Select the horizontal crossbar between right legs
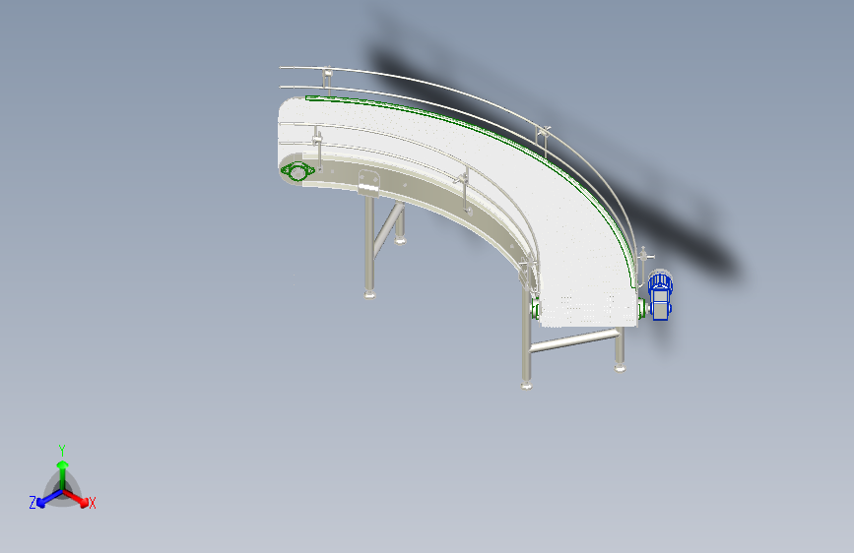The image size is (854, 553). coord(574,340)
